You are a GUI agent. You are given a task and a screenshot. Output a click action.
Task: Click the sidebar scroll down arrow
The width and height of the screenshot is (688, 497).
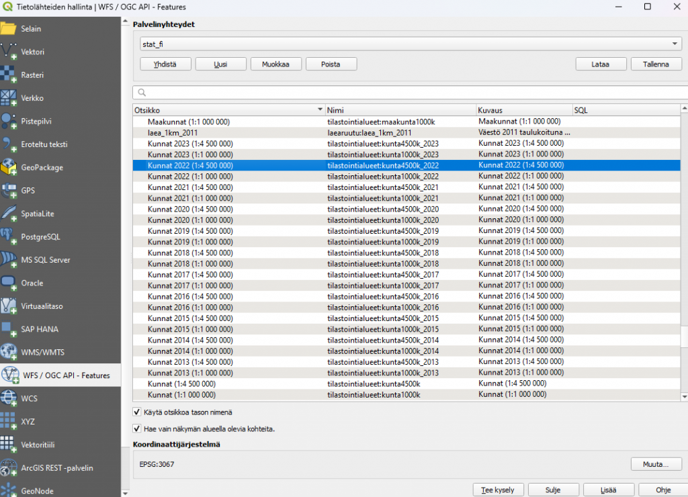click(126, 493)
